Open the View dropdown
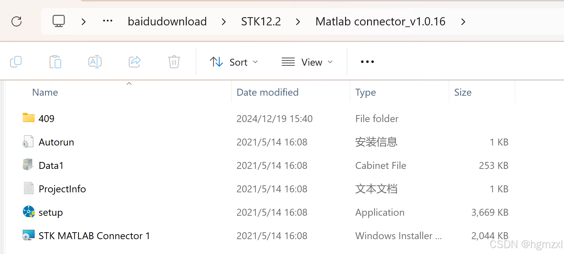 coord(307,62)
